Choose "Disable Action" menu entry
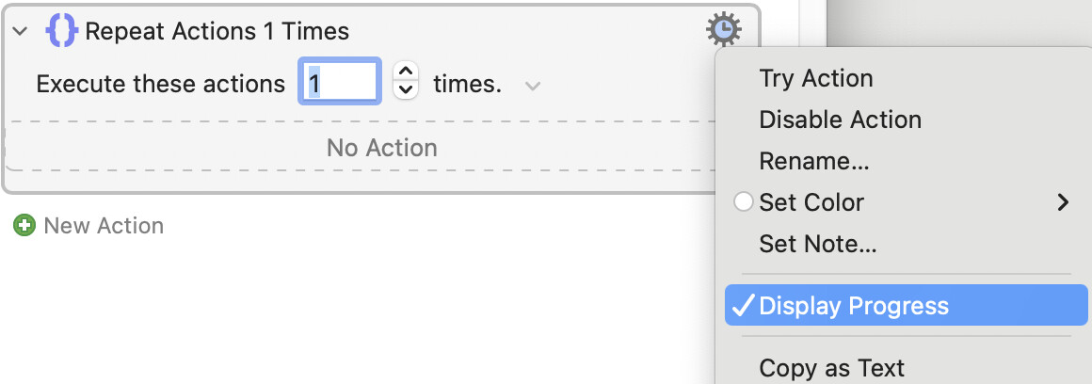 click(x=840, y=120)
